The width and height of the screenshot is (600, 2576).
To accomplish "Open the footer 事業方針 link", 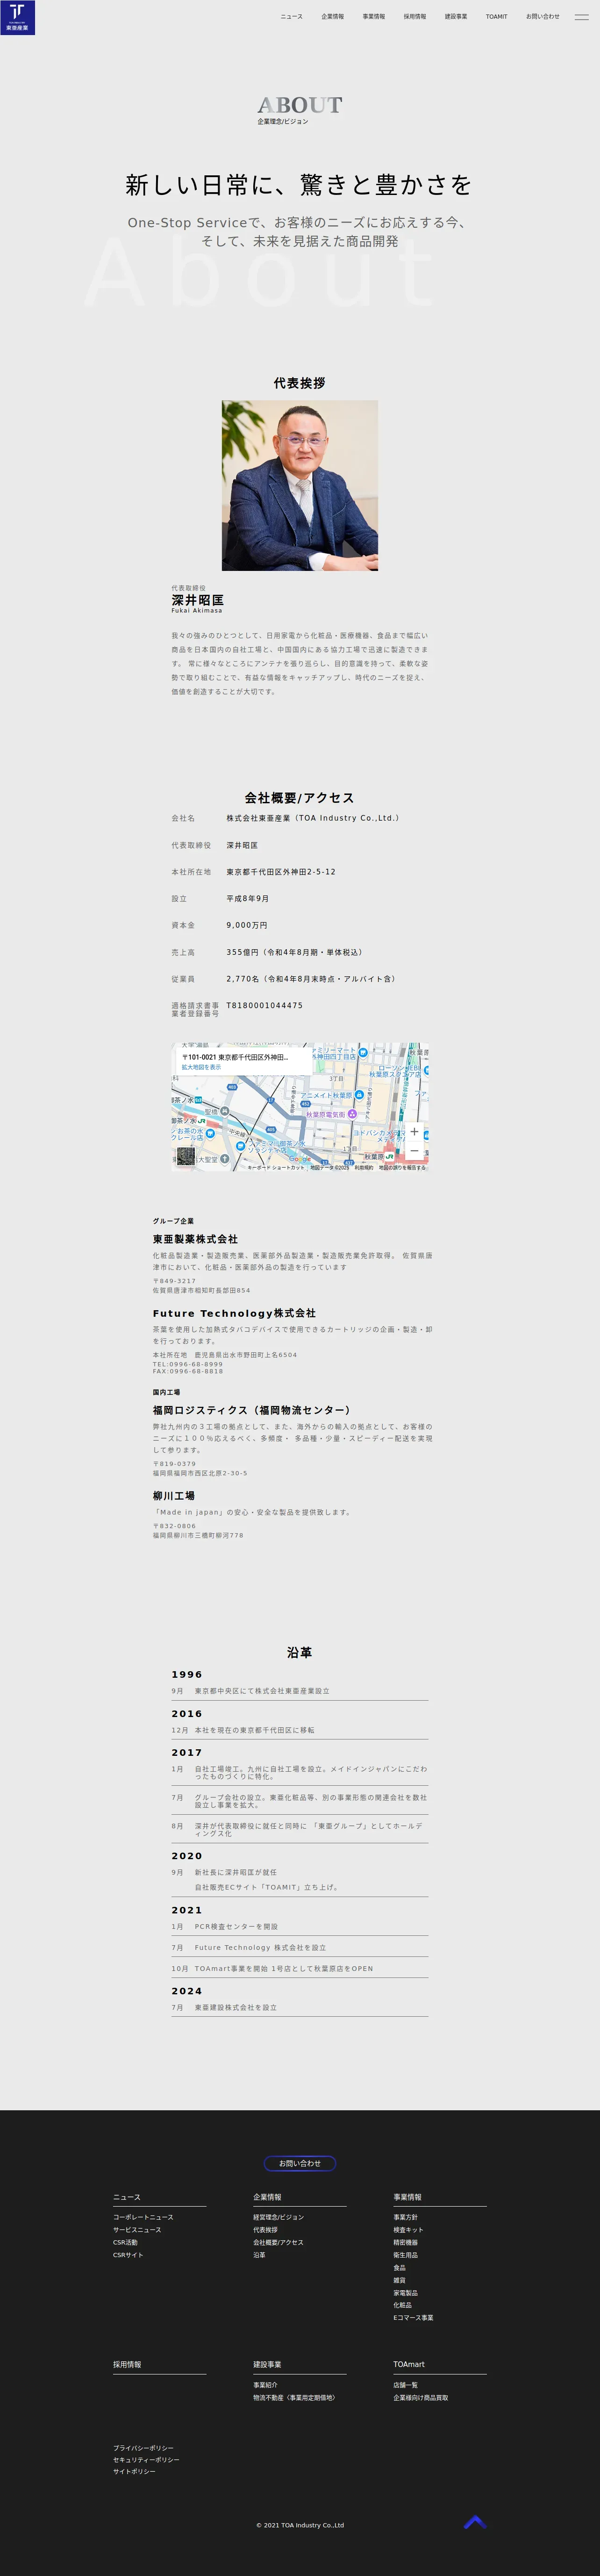I will (405, 2217).
